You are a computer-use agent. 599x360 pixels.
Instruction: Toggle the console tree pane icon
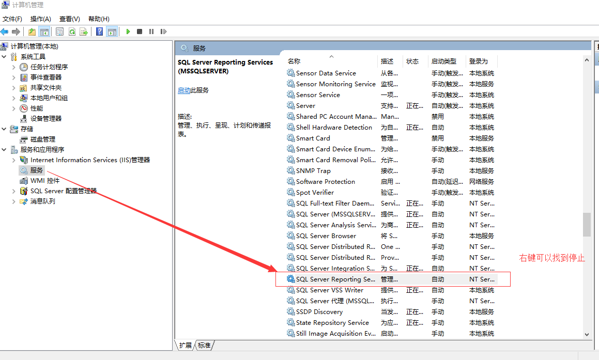(x=43, y=31)
